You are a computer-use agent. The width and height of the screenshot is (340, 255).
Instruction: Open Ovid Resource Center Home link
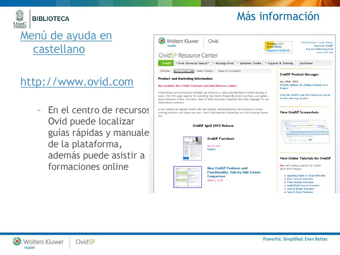[317, 42]
